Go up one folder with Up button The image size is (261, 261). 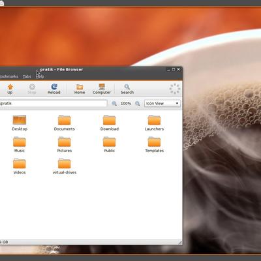[x=10, y=89]
